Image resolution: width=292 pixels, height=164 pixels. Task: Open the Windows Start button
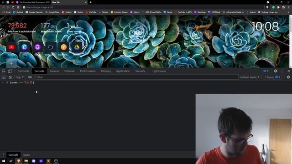point(4,161)
